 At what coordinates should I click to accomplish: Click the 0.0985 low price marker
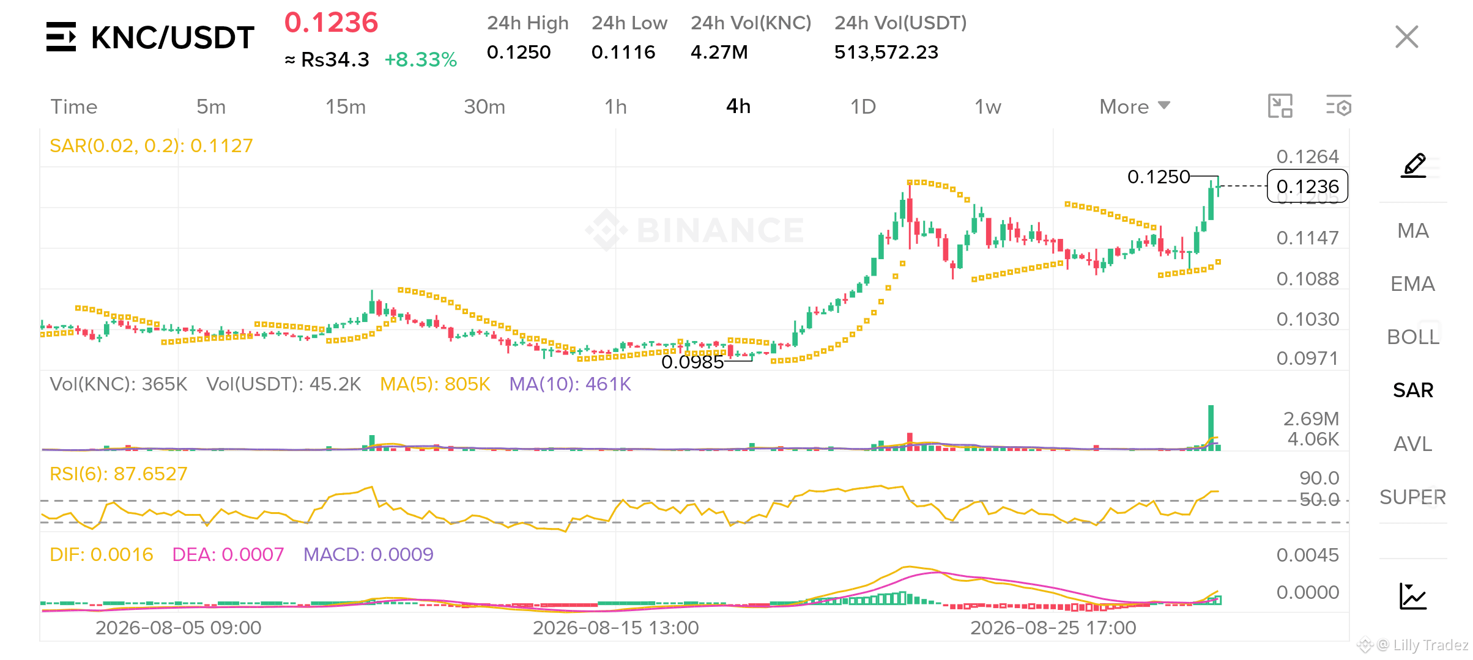[x=692, y=362]
